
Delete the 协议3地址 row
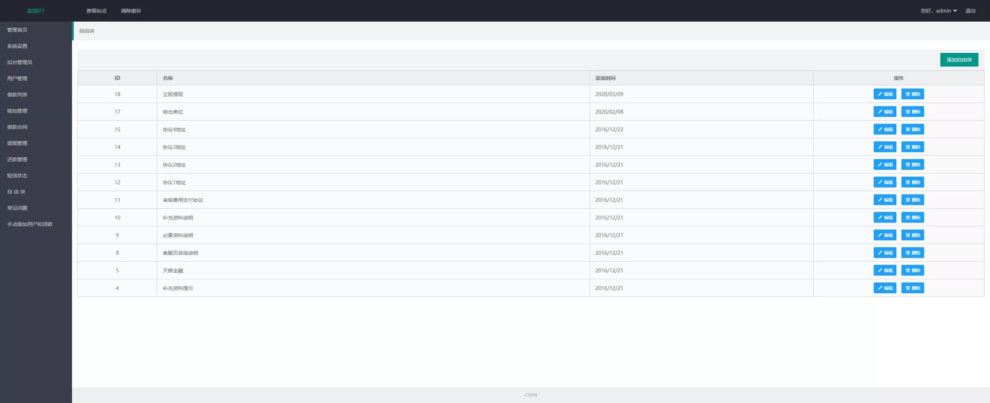tap(912, 147)
